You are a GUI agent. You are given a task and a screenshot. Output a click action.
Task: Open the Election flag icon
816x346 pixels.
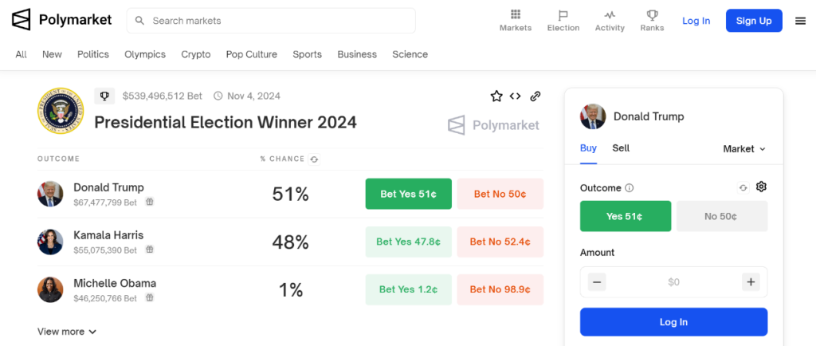coord(563,15)
